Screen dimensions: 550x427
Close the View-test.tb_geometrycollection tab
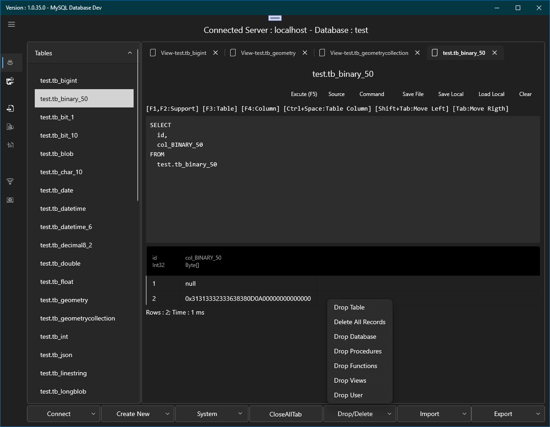pos(417,53)
